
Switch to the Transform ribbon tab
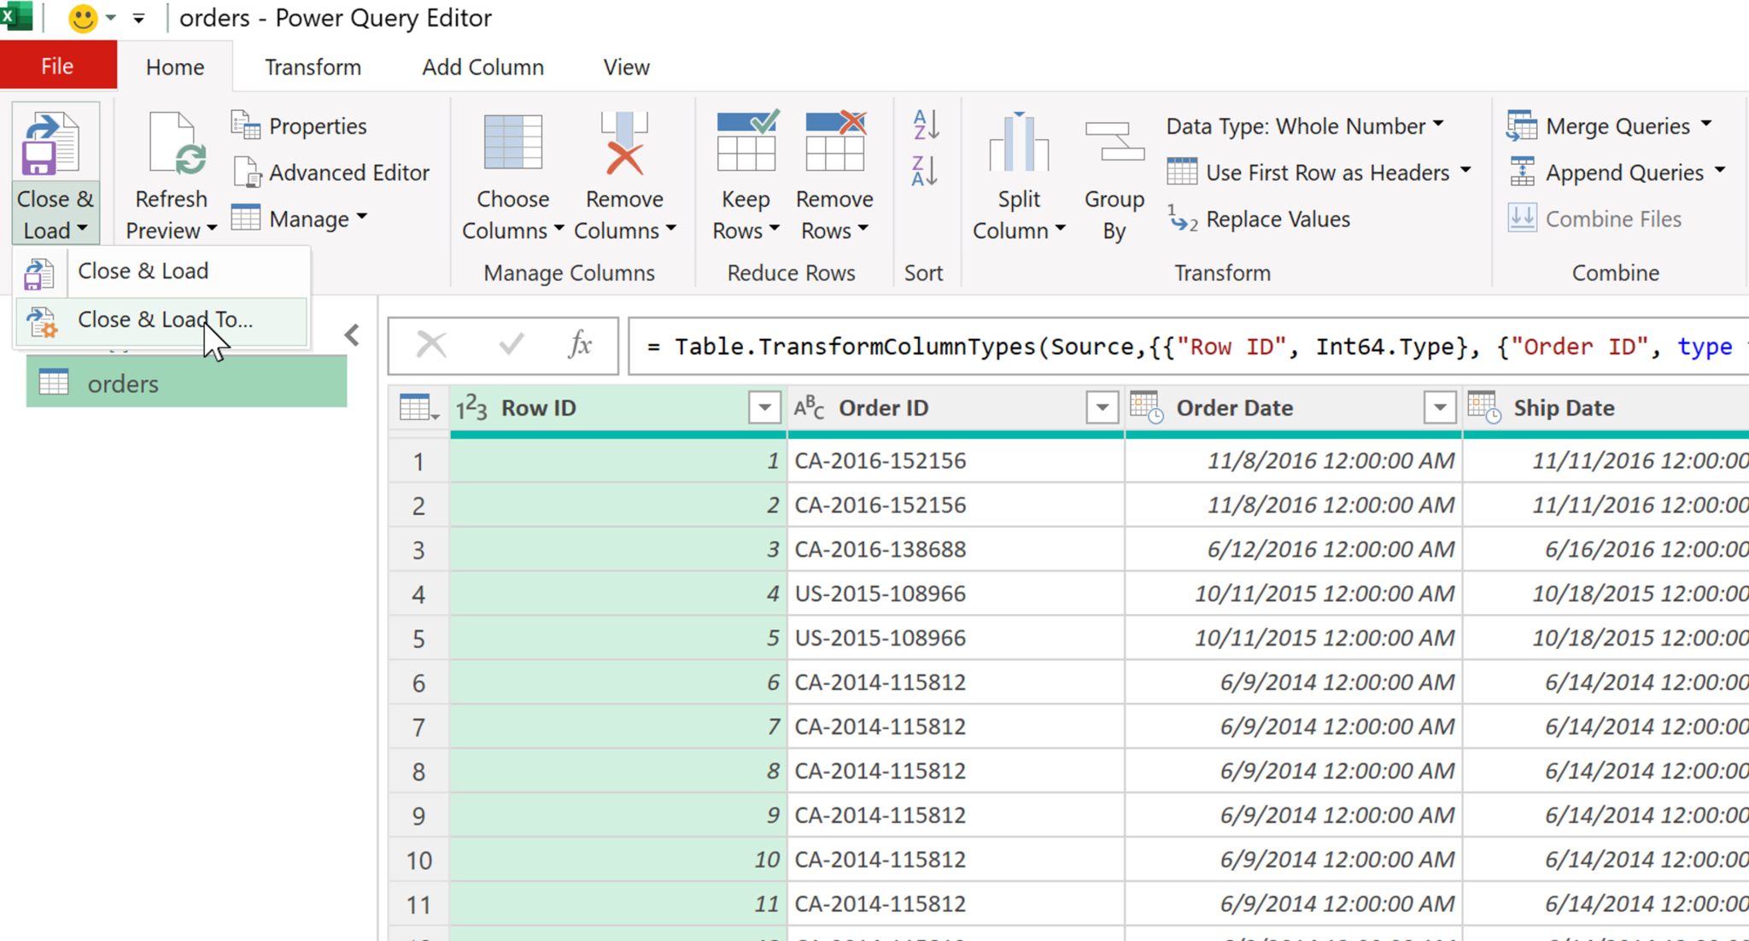coord(313,67)
